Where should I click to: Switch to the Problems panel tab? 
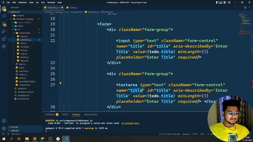click(x=50, y=114)
